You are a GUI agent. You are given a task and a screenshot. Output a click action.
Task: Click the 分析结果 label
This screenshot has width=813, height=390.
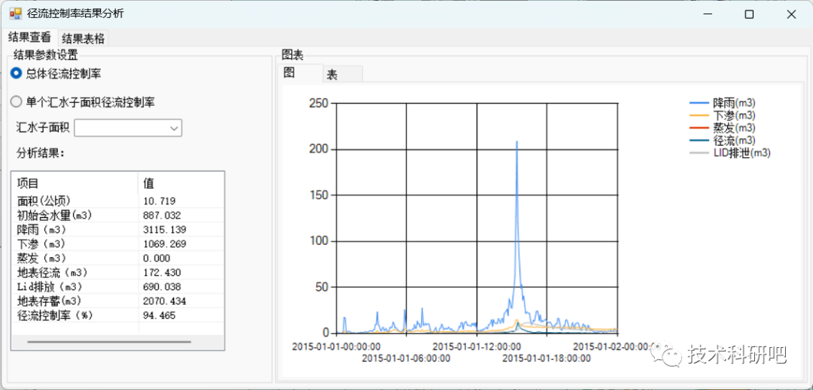point(39,153)
